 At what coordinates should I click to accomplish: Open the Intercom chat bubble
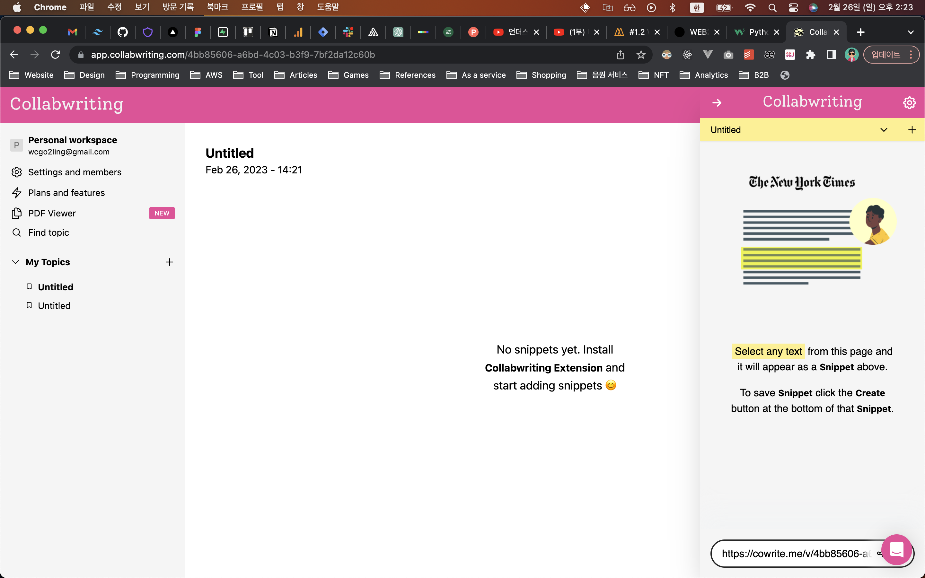coord(896,550)
